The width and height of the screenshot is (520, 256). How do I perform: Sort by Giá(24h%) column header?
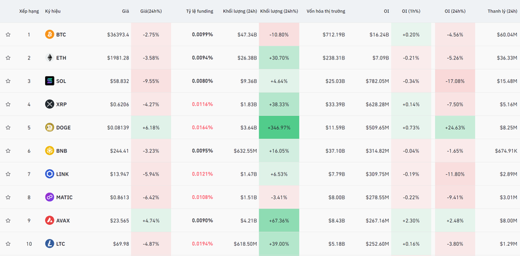pos(151,11)
